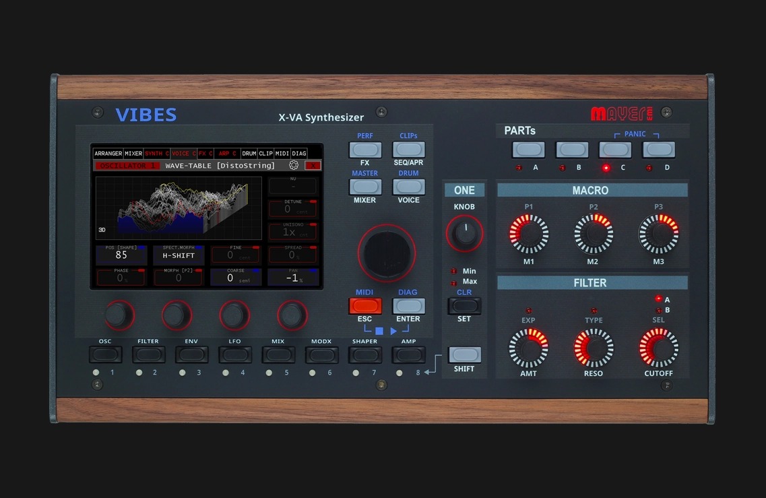
Task: Push the MODX 6 button
Action: [321, 354]
